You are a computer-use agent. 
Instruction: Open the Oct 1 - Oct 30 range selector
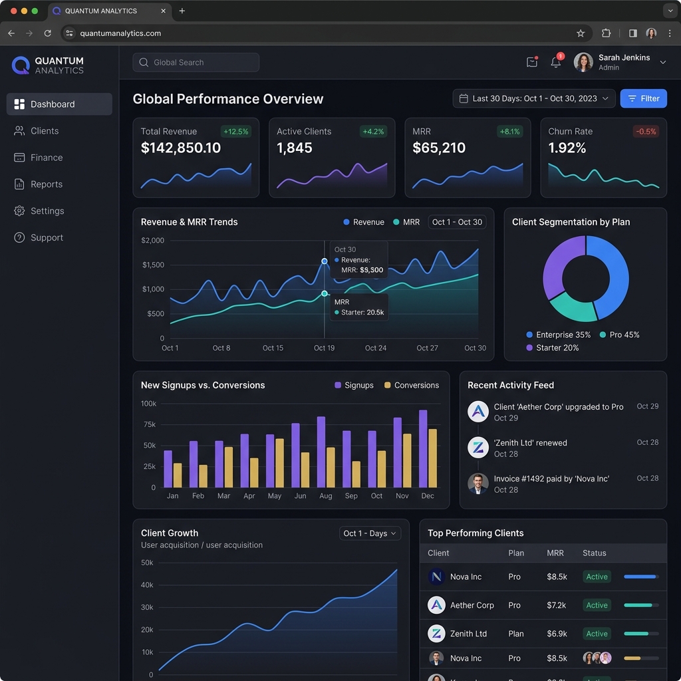[457, 222]
